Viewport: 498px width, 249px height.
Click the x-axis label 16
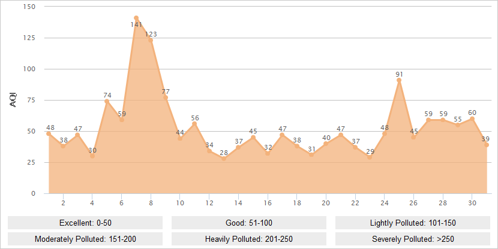(x=268, y=203)
